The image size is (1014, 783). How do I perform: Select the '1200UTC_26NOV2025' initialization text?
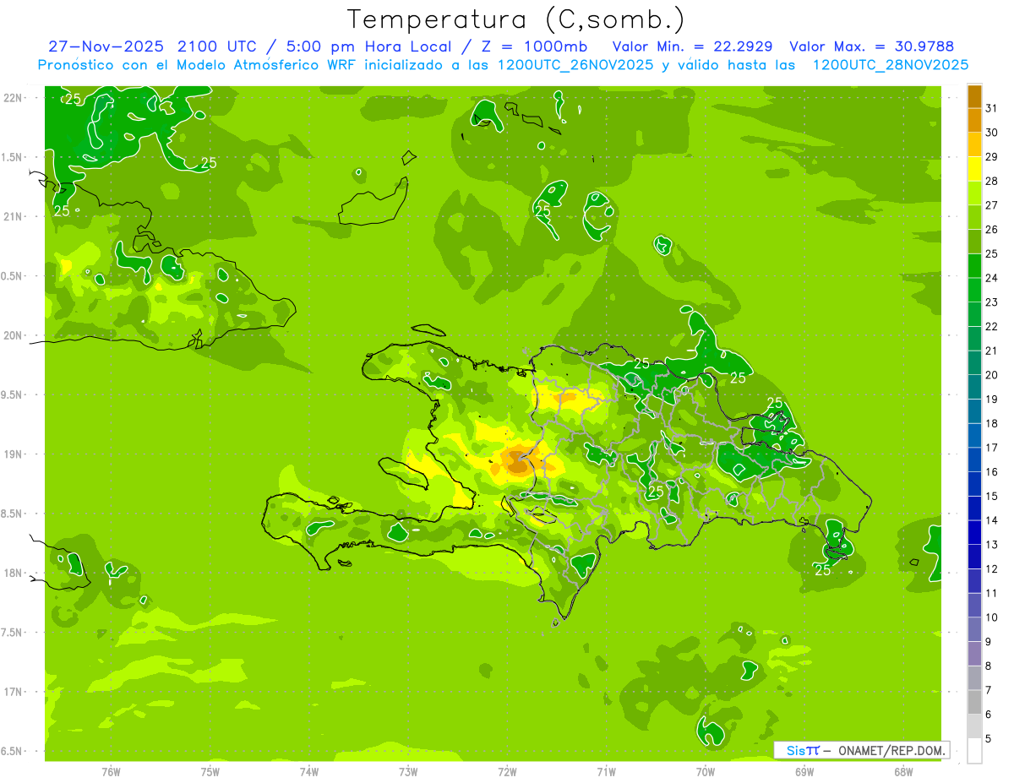574,65
